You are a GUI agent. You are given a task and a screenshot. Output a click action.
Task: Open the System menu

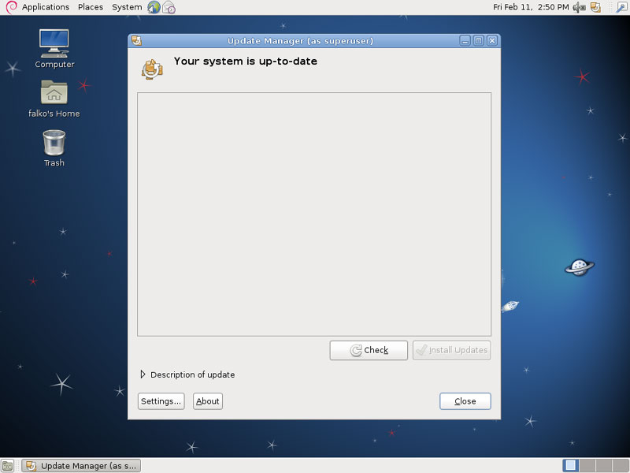(x=127, y=7)
